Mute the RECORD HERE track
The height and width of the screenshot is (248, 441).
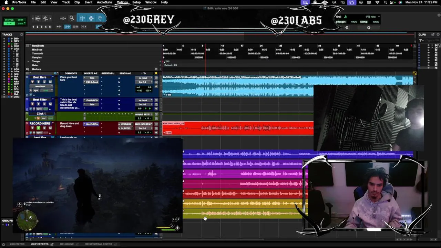point(50,128)
